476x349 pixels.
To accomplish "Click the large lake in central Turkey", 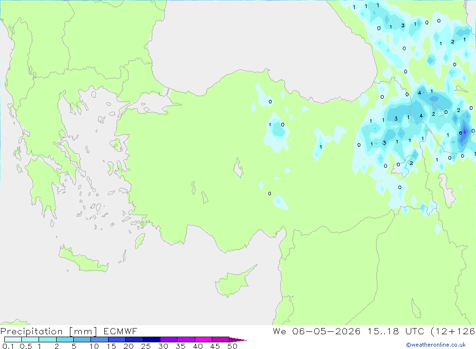I will pyautogui.click(x=238, y=168).
